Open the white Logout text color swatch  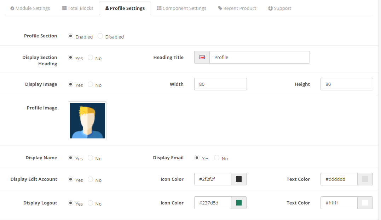(x=365, y=203)
